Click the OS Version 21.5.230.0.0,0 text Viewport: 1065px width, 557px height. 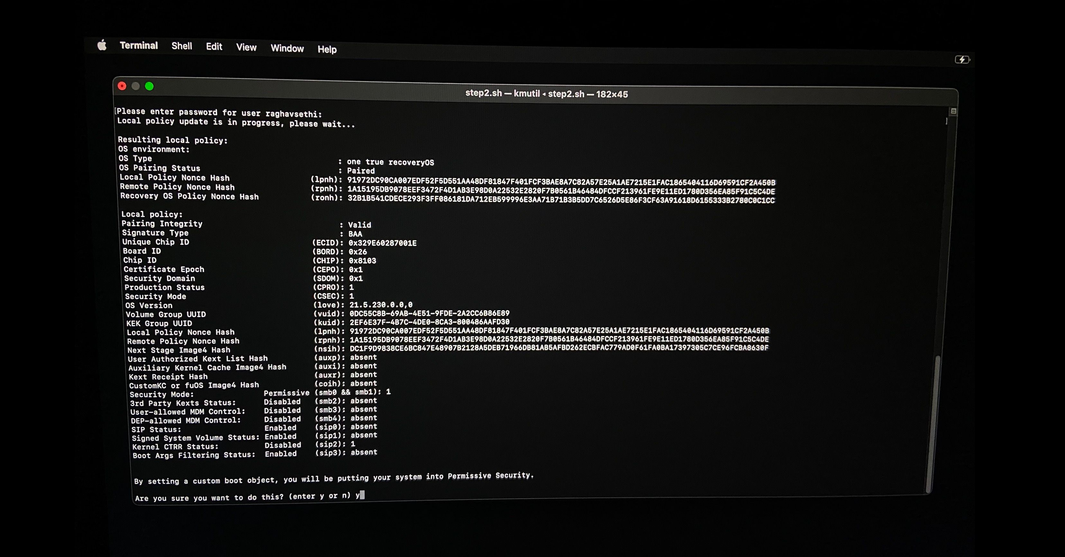click(380, 305)
